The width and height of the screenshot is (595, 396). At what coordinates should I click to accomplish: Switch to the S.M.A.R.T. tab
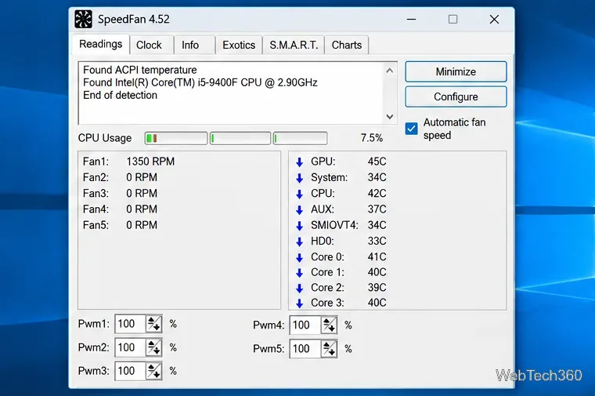tap(294, 45)
